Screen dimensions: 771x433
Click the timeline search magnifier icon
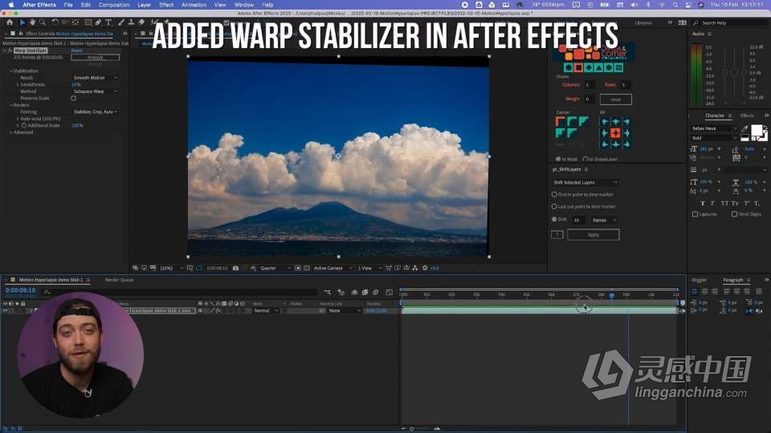tap(47, 292)
